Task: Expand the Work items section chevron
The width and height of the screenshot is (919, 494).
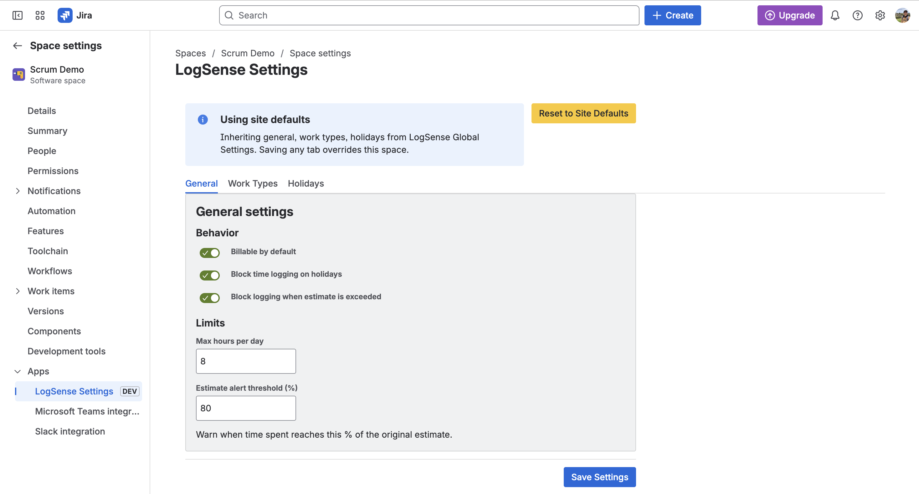Action: (18, 291)
